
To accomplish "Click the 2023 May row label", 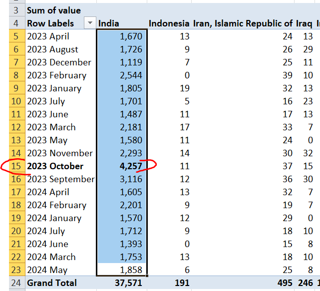I will 47,140.
